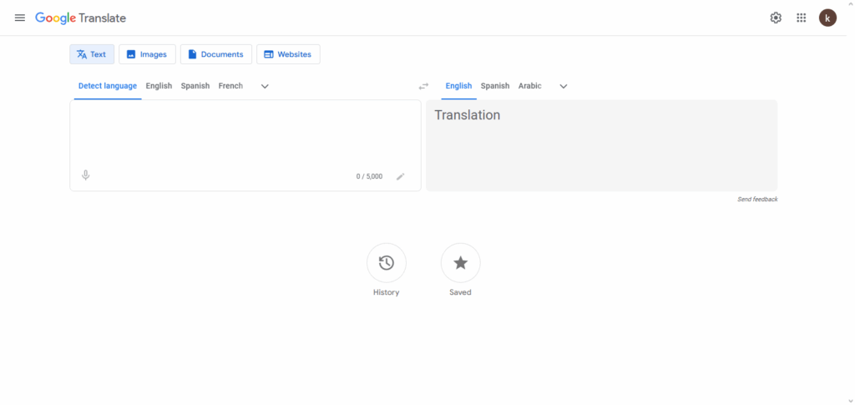
Task: Swap source and target languages
Action: [423, 86]
